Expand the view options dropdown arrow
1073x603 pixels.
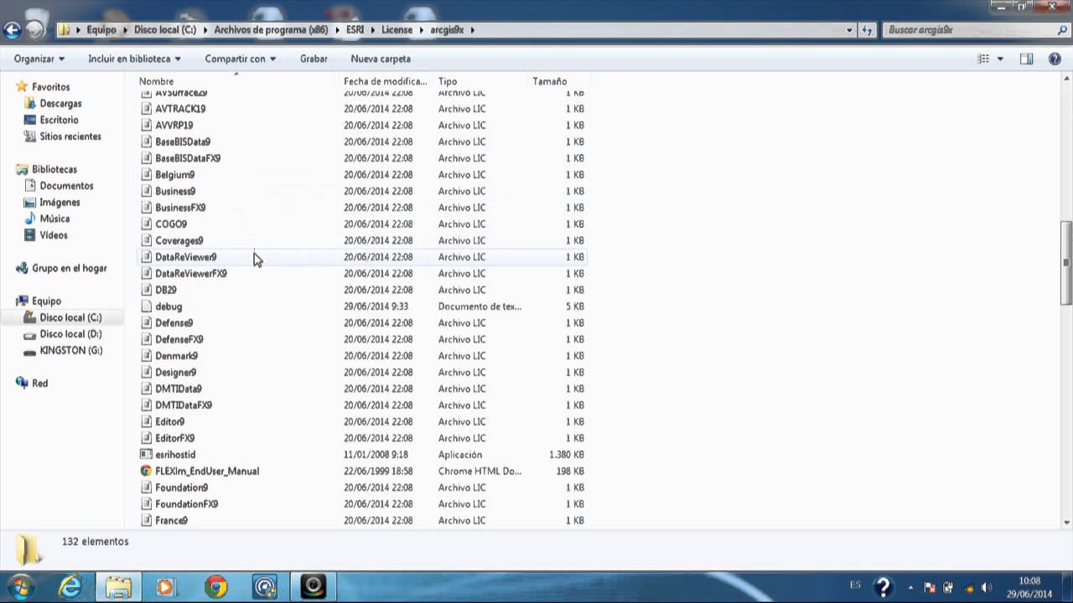1000,59
